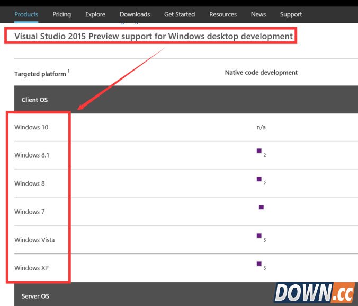Click footnote 2 in the Windows 8.1 row

coord(265,155)
